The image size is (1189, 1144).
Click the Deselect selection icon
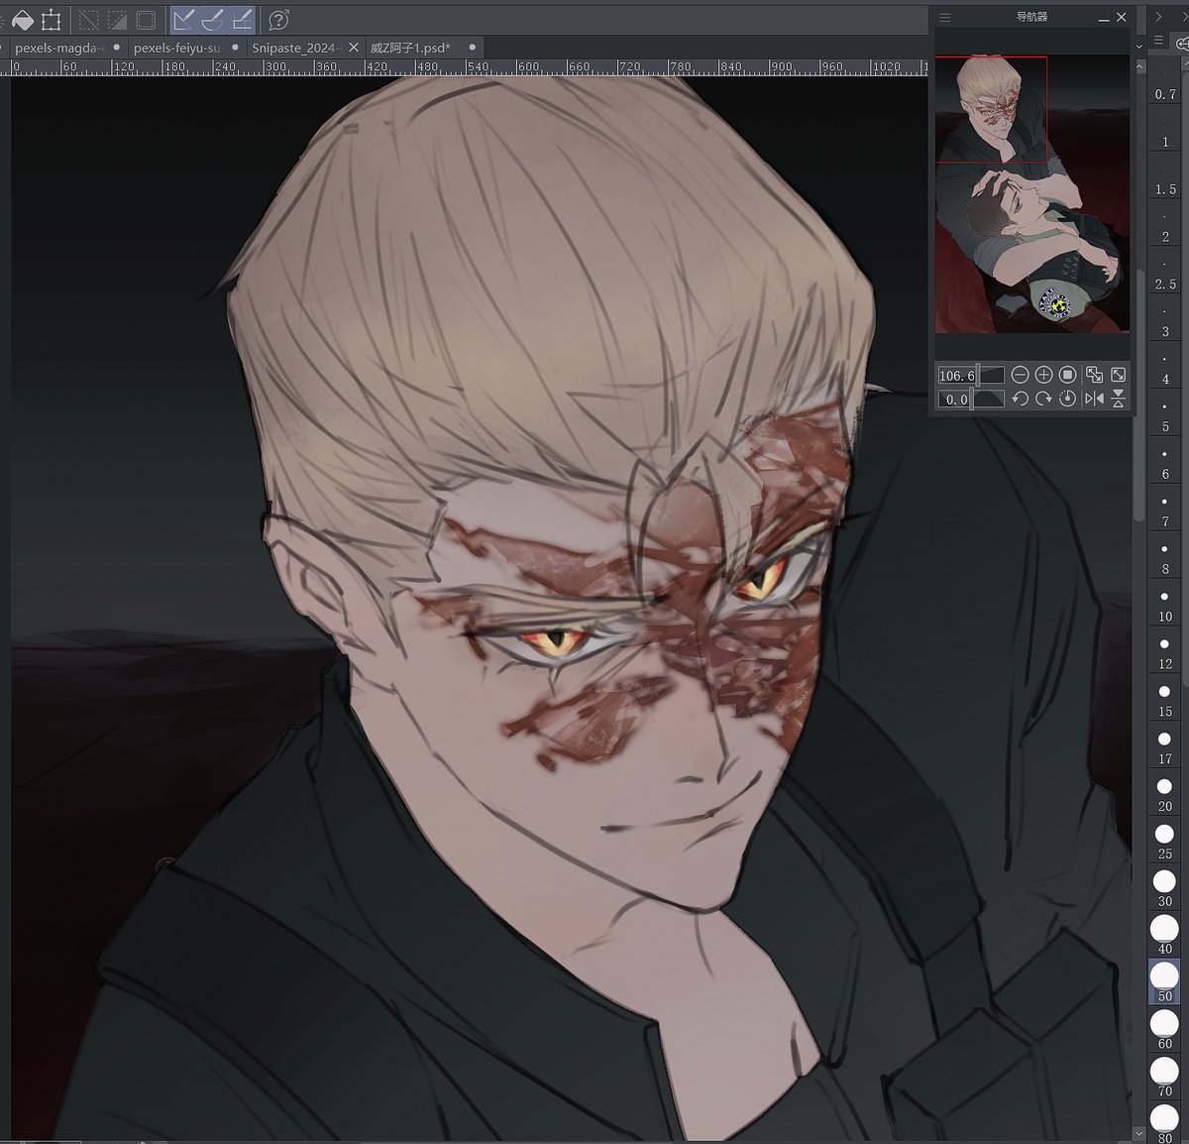[88, 19]
